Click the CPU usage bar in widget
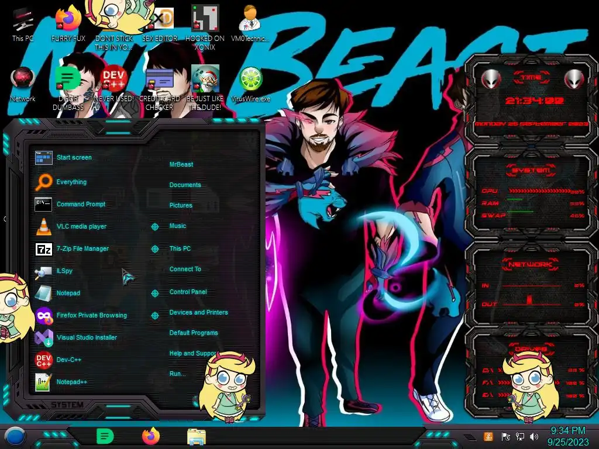Viewport: 599px width, 449px height. [539, 191]
